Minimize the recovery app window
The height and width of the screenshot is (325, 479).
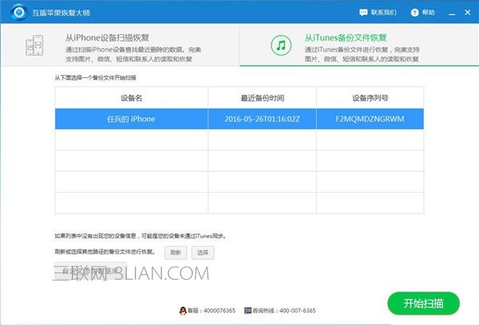(x=452, y=13)
